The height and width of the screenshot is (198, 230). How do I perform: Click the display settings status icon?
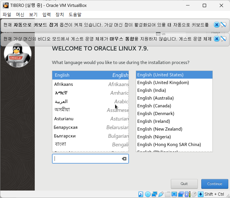click(174, 194)
